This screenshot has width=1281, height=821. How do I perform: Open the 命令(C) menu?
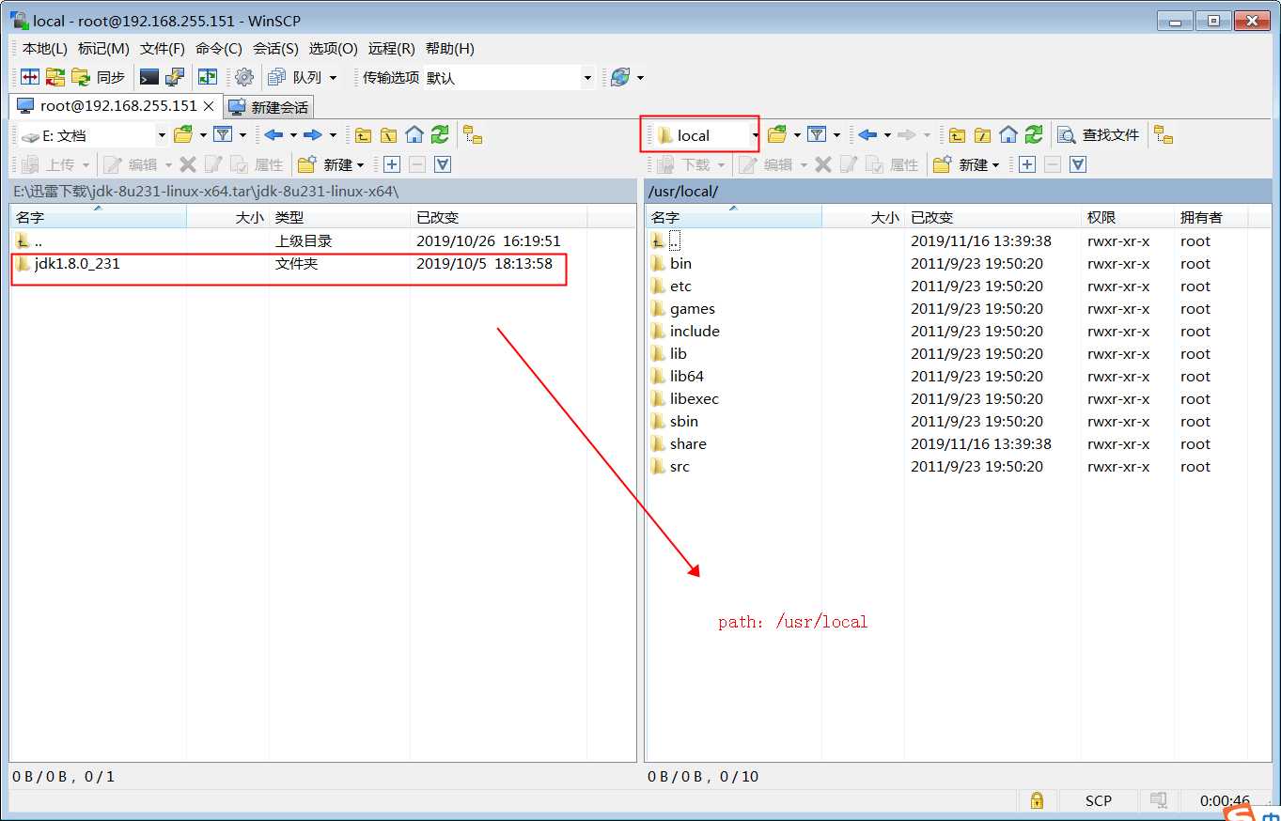coord(219,49)
